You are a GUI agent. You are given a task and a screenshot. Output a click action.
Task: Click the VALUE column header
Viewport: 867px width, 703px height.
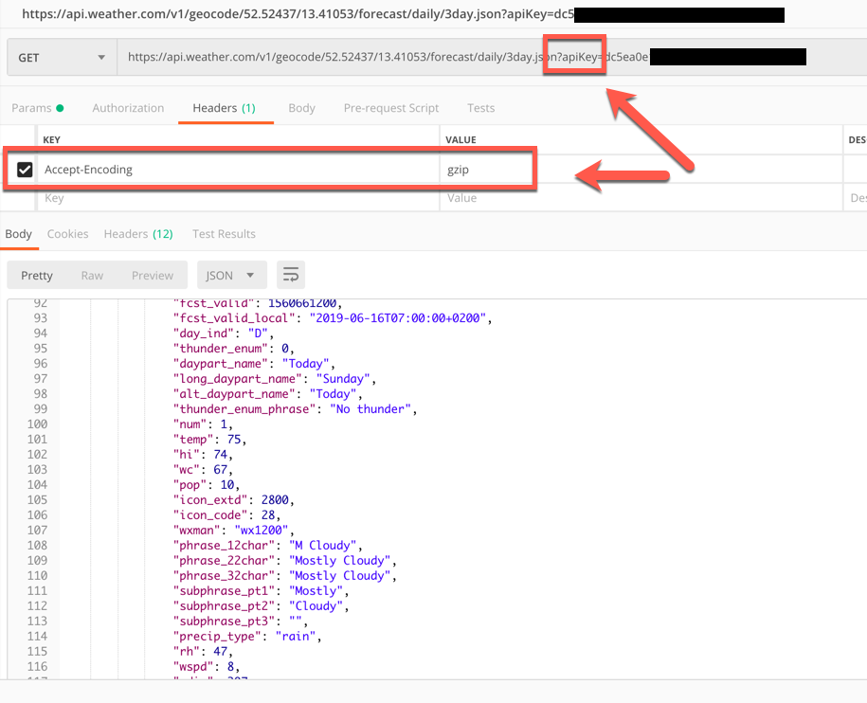tap(461, 140)
